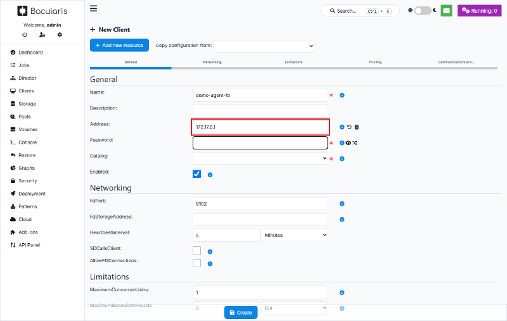Click the logout power icon

click(x=25, y=35)
